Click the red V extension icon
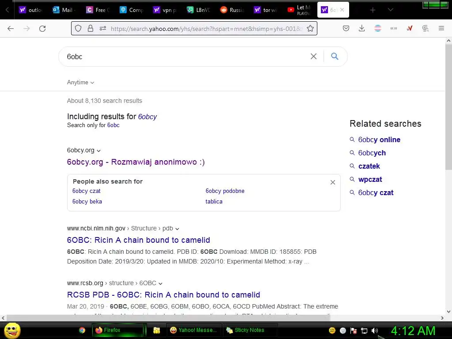Image resolution: width=452 pixels, height=339 pixels. click(x=410, y=28)
